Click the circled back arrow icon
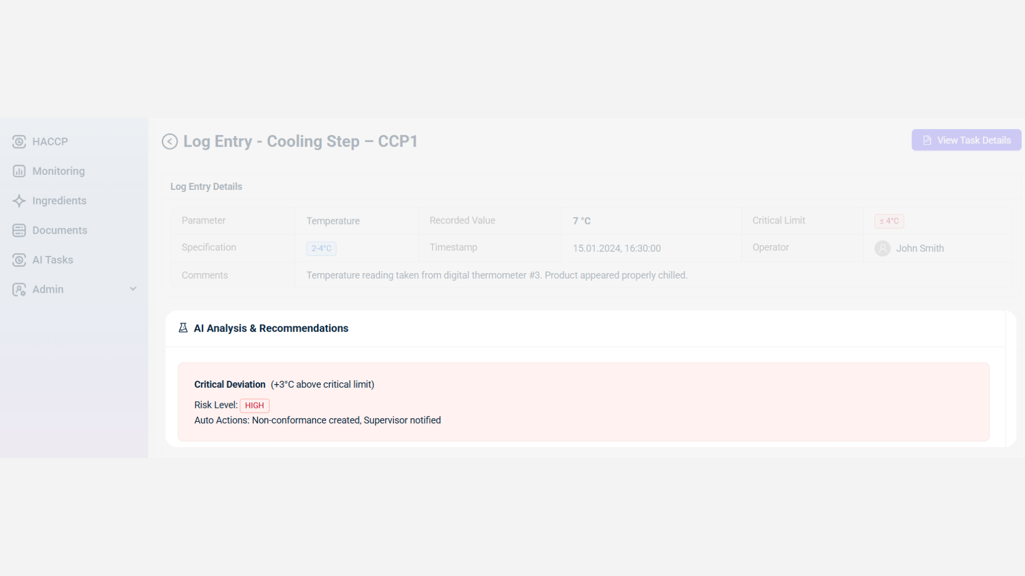 [x=170, y=141]
